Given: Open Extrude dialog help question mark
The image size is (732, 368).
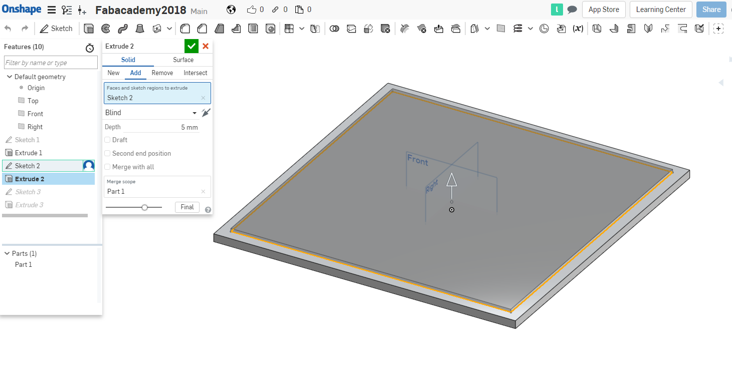Looking at the screenshot, I should [208, 210].
